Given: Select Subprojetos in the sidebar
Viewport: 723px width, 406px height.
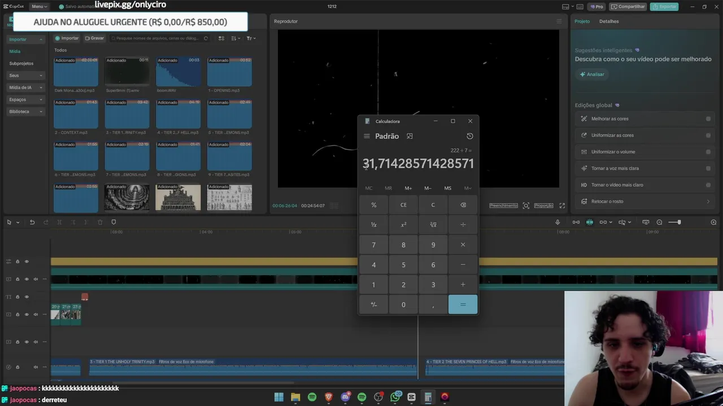Looking at the screenshot, I should click(x=21, y=64).
